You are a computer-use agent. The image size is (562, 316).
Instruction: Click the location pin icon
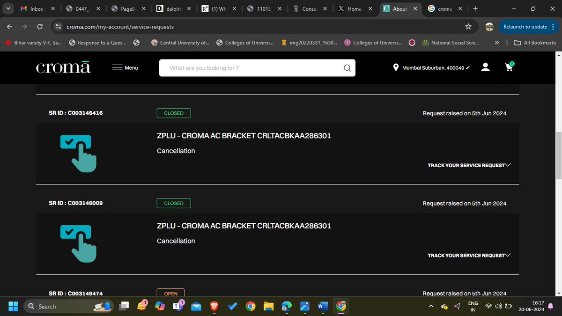[396, 68]
